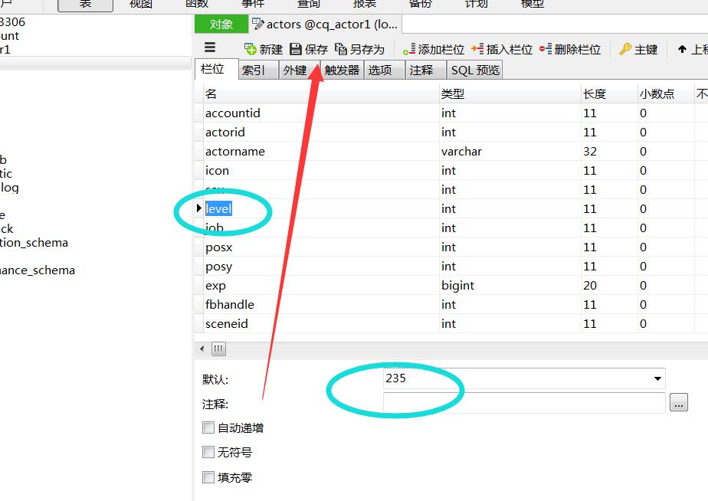Screen dimensions: 708x501
Task: Switch to the 触发器 tab
Action: tap(342, 70)
